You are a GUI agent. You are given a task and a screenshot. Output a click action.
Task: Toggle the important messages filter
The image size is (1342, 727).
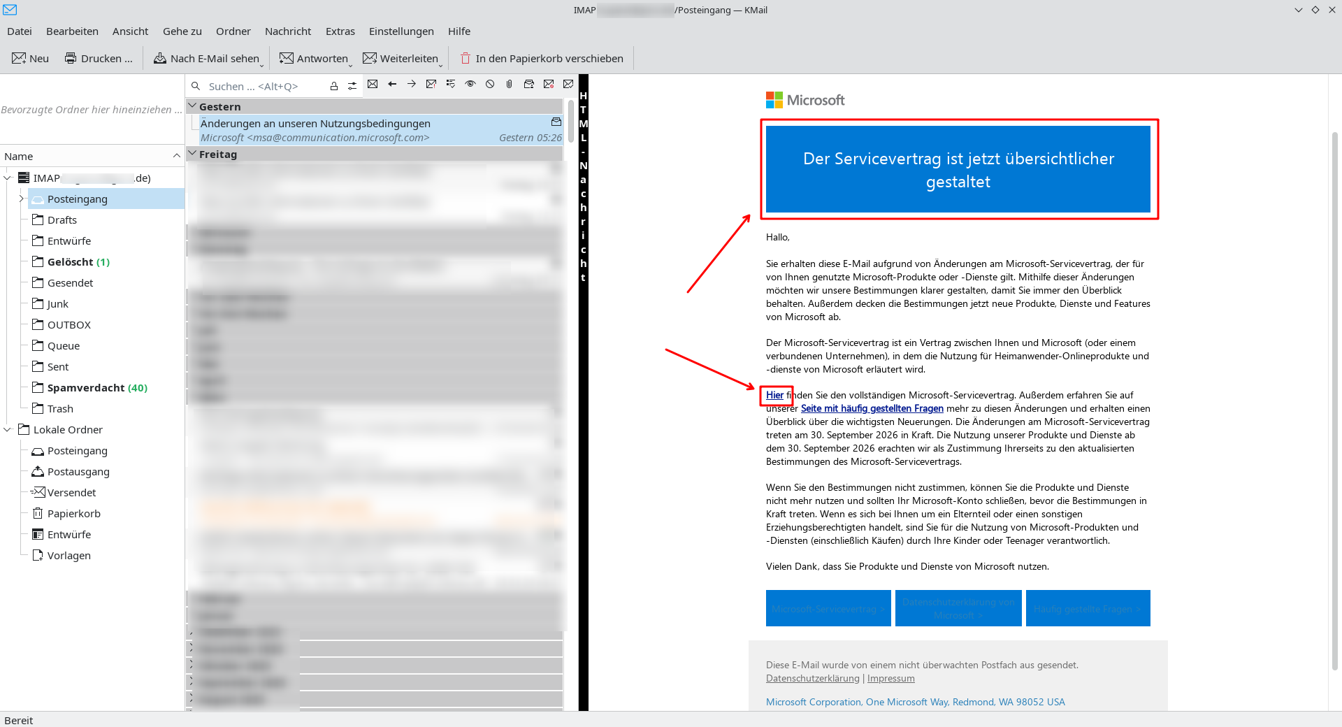coord(431,84)
